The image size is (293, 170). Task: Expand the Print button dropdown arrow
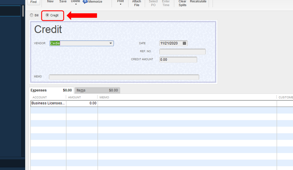tap(121, 4)
